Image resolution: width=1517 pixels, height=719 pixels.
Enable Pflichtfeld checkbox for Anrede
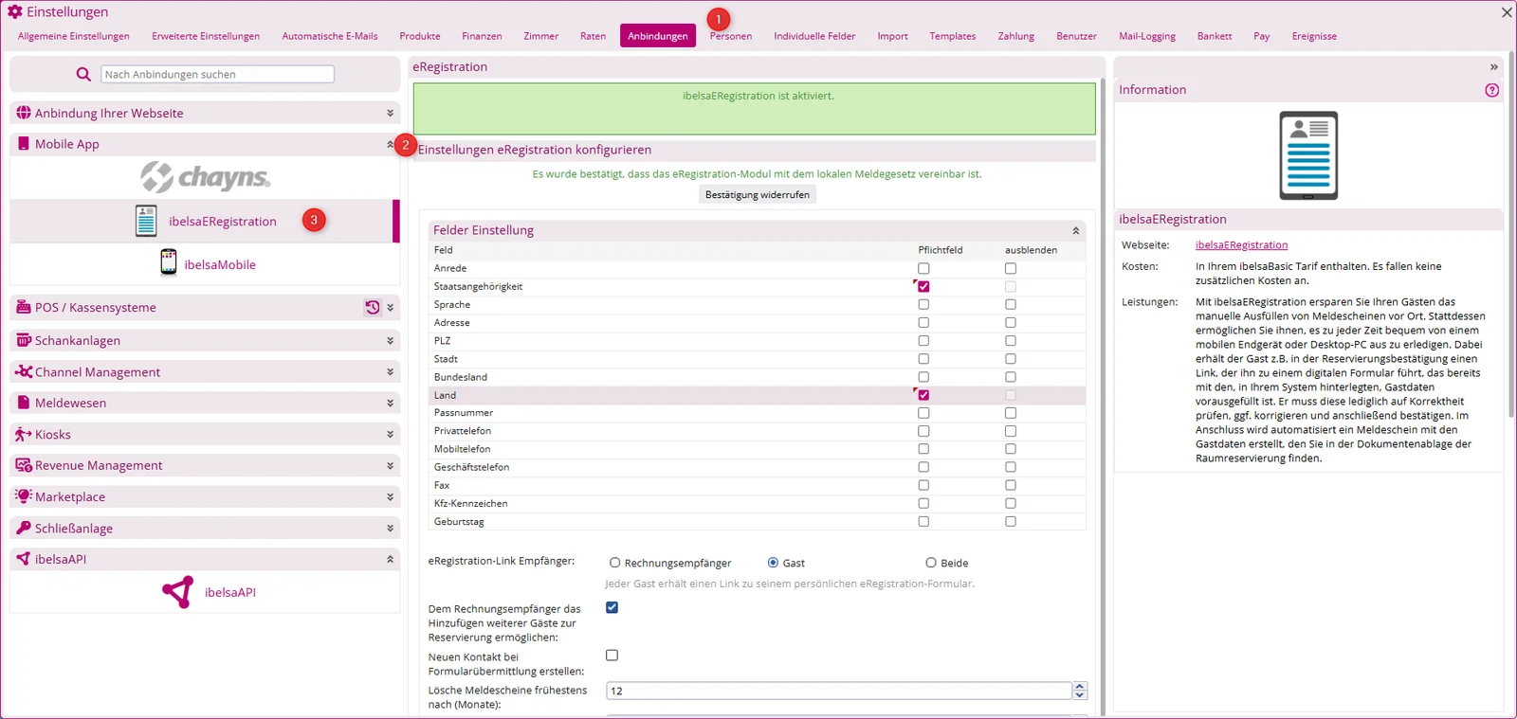(x=923, y=268)
